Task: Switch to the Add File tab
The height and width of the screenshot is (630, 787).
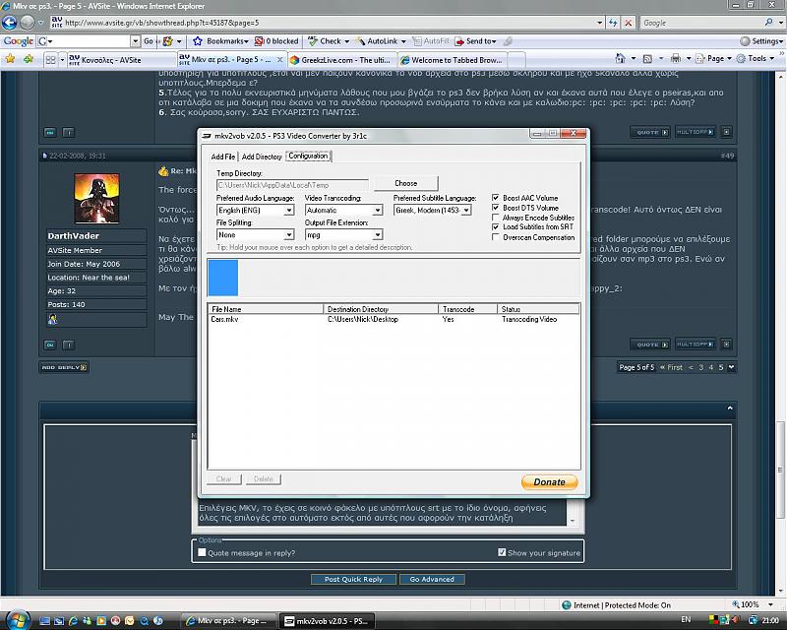Action: (x=223, y=157)
